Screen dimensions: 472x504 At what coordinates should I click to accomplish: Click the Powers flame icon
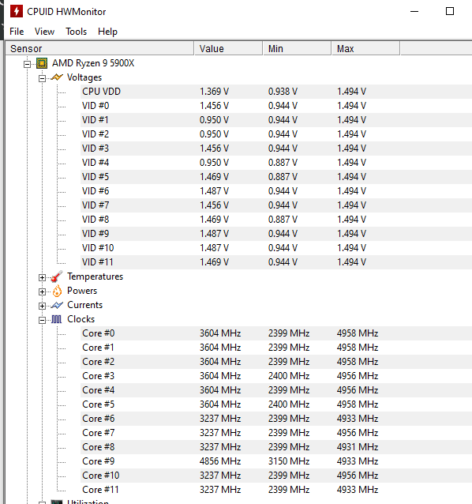click(57, 291)
